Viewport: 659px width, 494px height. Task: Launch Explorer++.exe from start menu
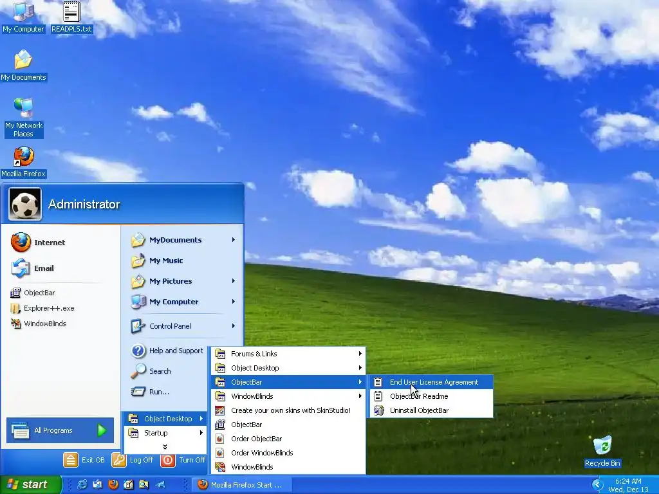[42, 308]
